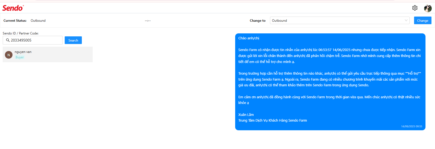
Task: Open the 'nguyen van' buyer result
Action: click(x=48, y=55)
